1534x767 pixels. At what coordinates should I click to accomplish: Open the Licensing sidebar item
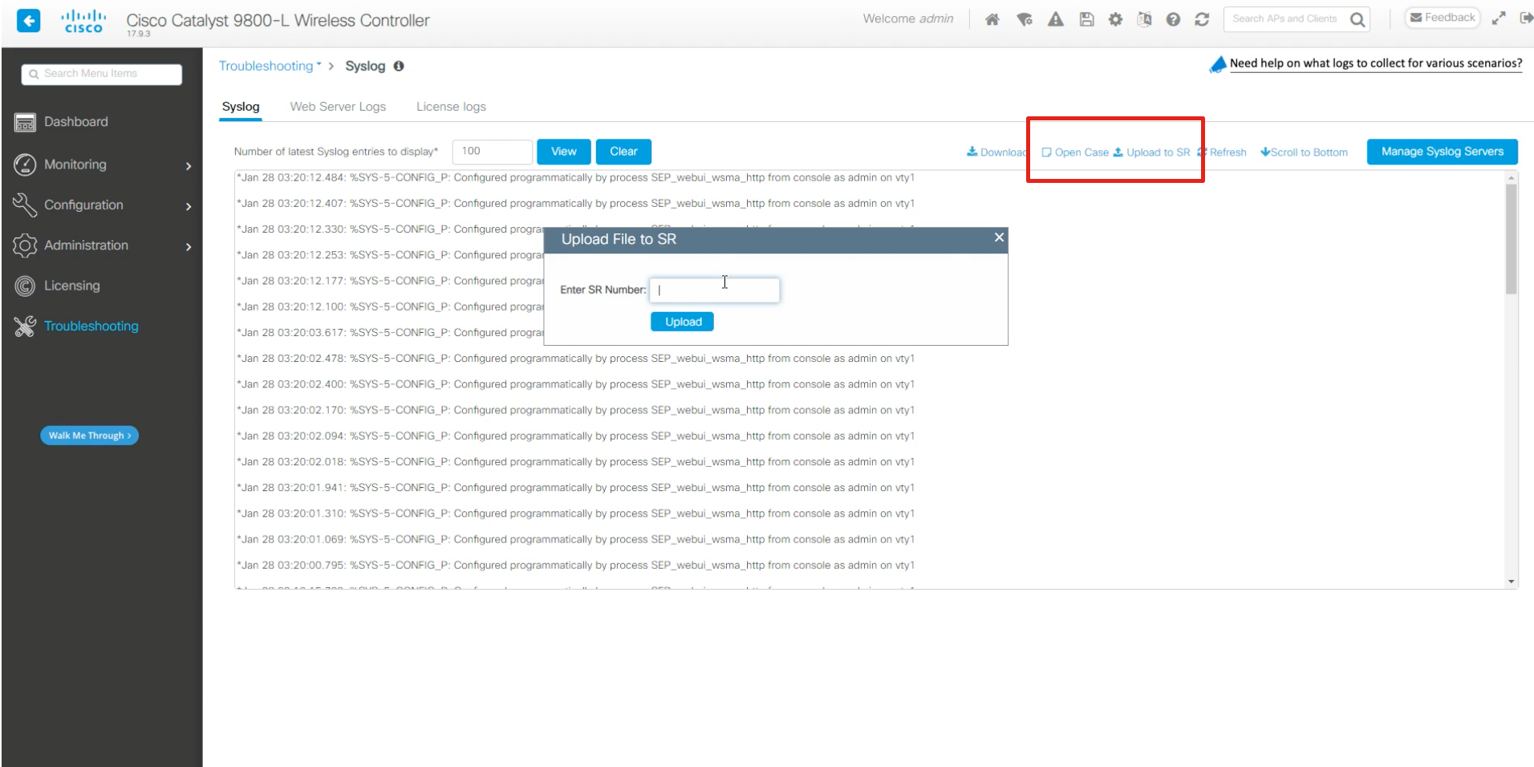71,286
